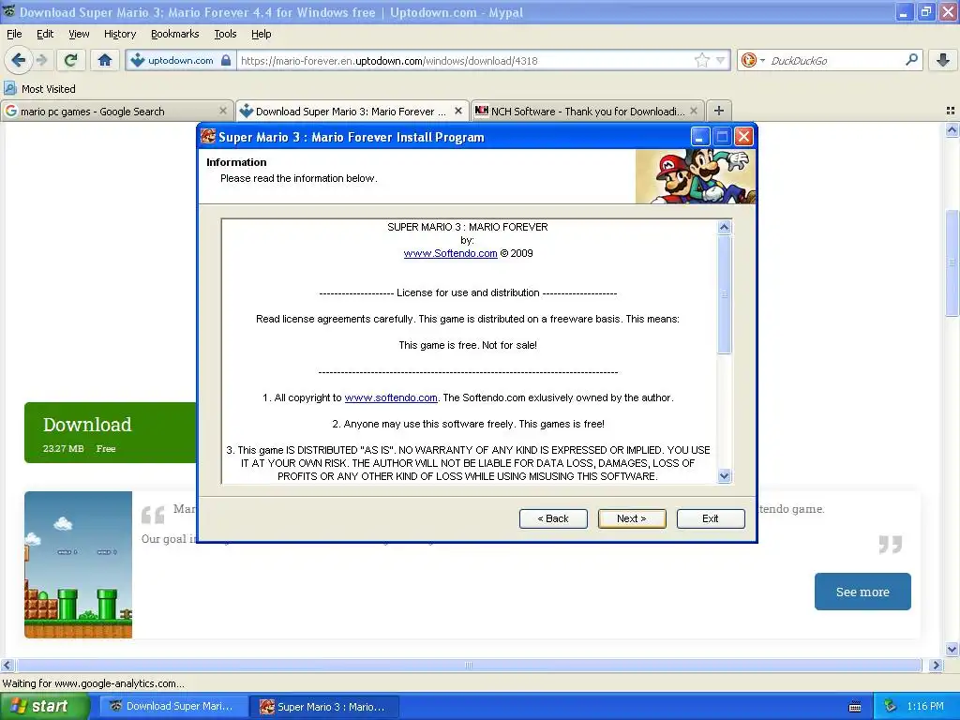Click the horizontal scrollbar right arrow
The width and height of the screenshot is (960, 720).
(937, 665)
